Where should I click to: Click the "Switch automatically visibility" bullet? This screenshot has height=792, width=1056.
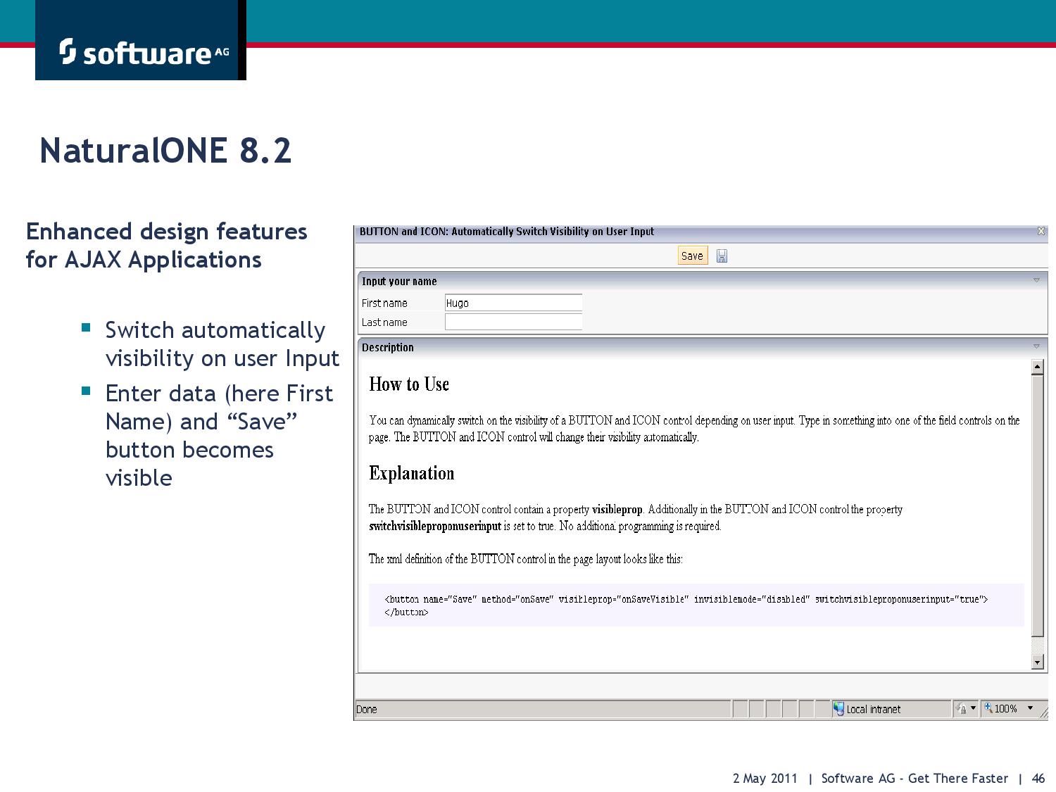click(222, 344)
